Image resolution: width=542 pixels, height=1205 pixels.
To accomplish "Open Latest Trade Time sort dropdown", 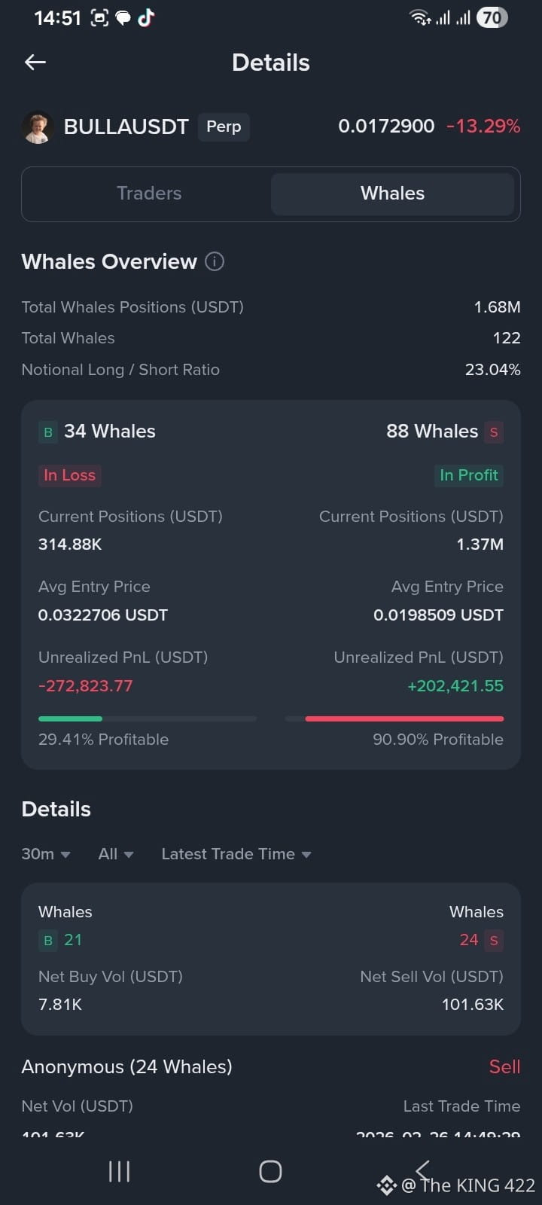I will (x=236, y=854).
